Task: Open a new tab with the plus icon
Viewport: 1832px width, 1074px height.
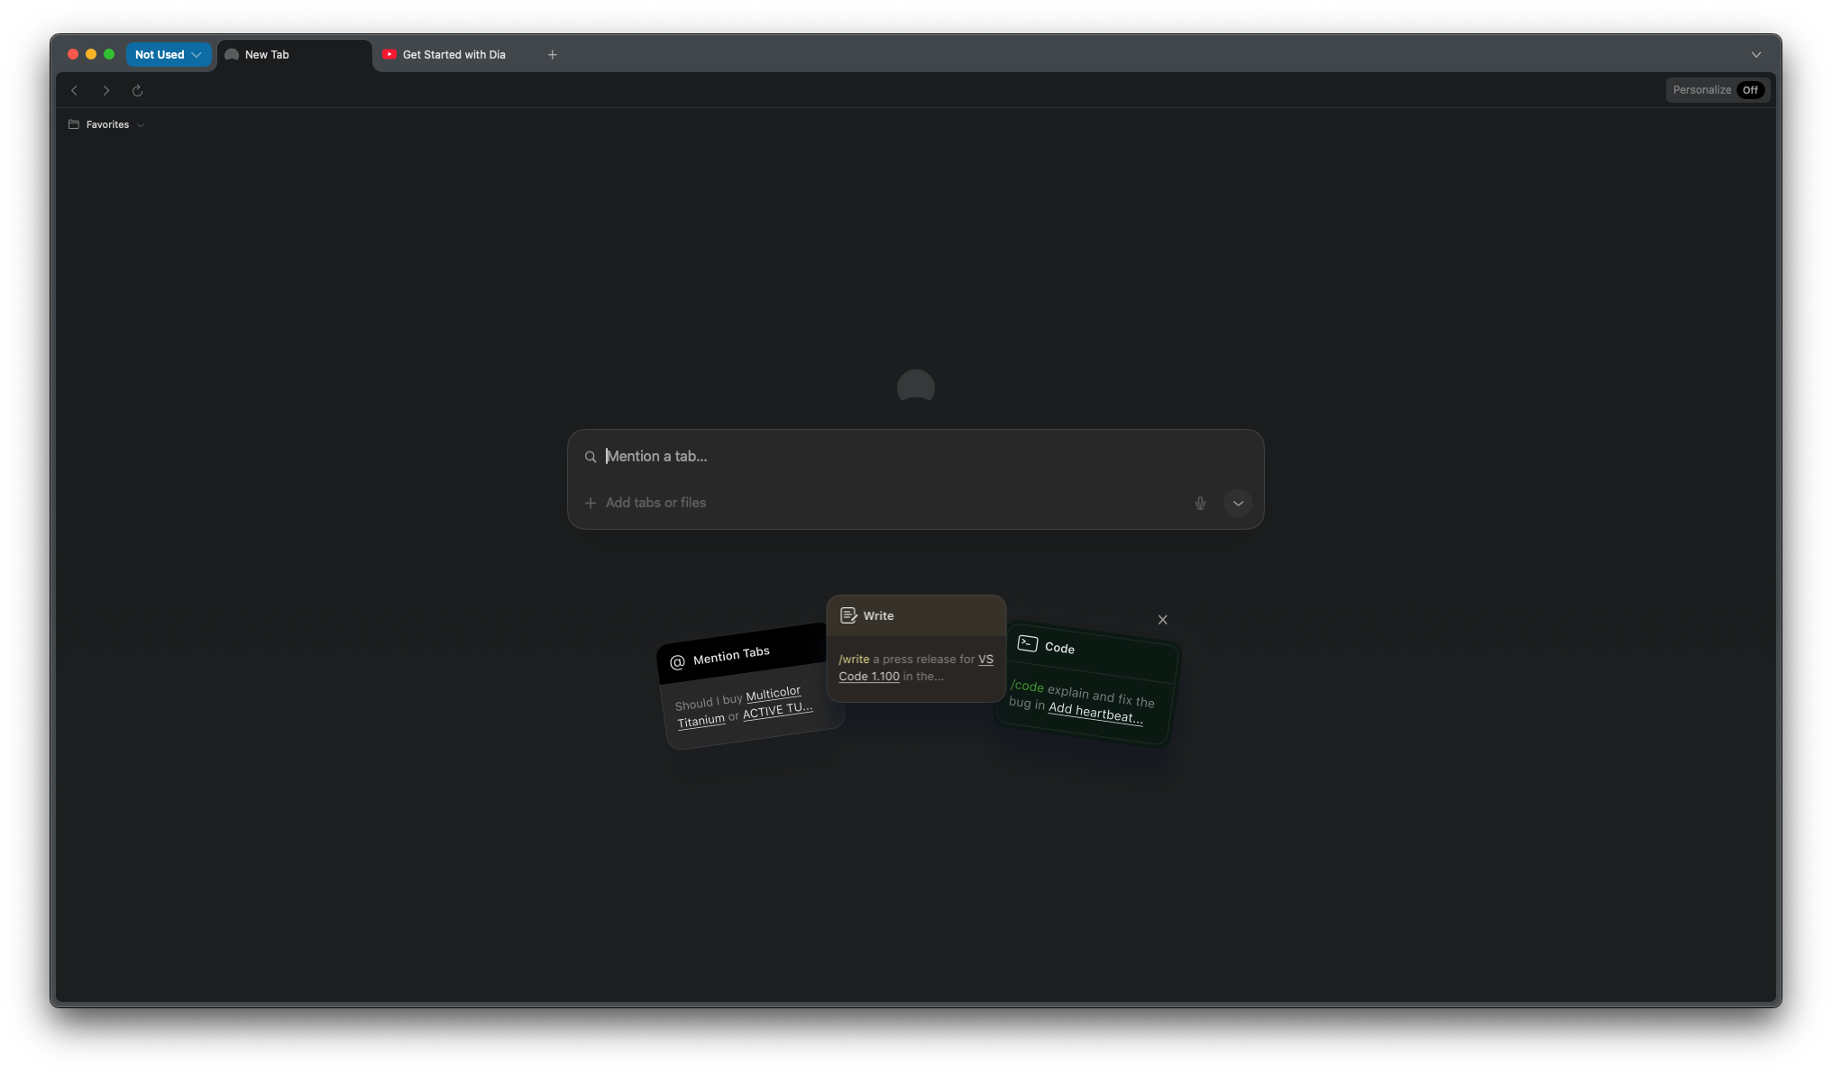Action: pos(553,55)
